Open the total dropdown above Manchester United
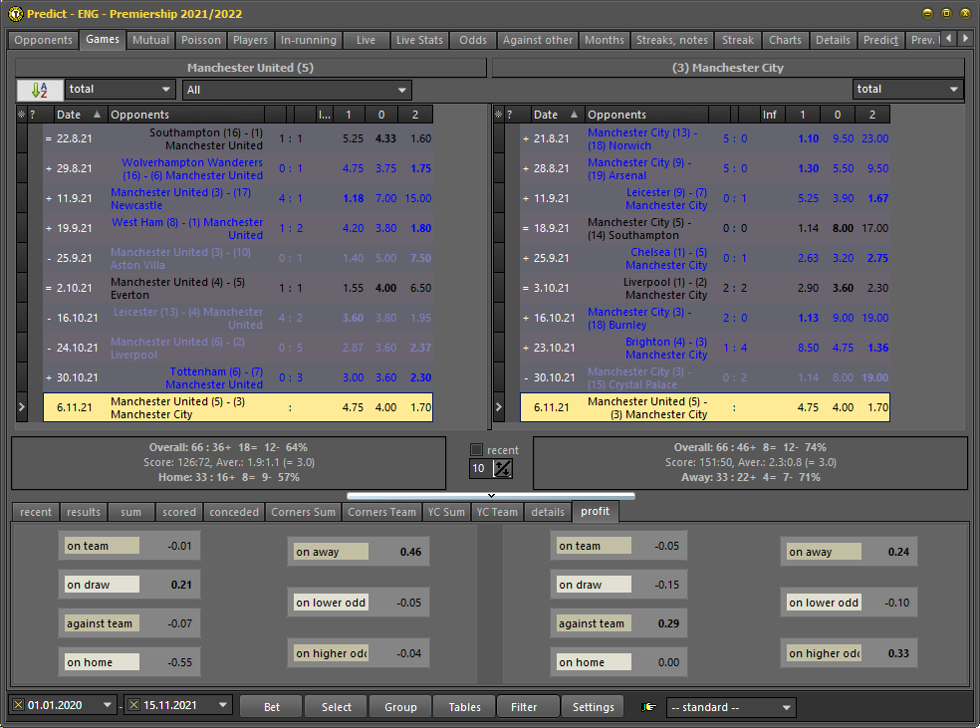Image resolution: width=980 pixels, height=728 pixels. (x=120, y=89)
